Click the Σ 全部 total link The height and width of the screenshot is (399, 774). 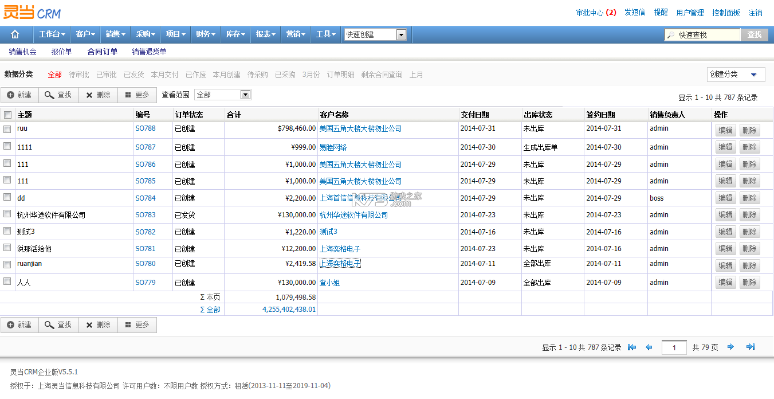[x=210, y=310]
